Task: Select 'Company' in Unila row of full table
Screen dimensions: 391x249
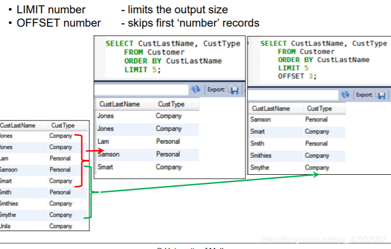Action: (x=60, y=226)
